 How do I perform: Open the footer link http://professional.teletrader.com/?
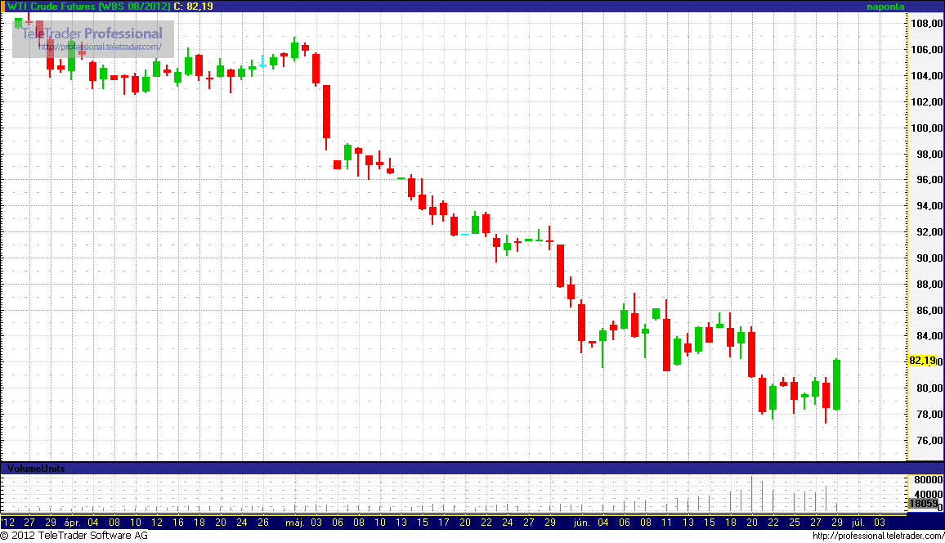point(878,536)
